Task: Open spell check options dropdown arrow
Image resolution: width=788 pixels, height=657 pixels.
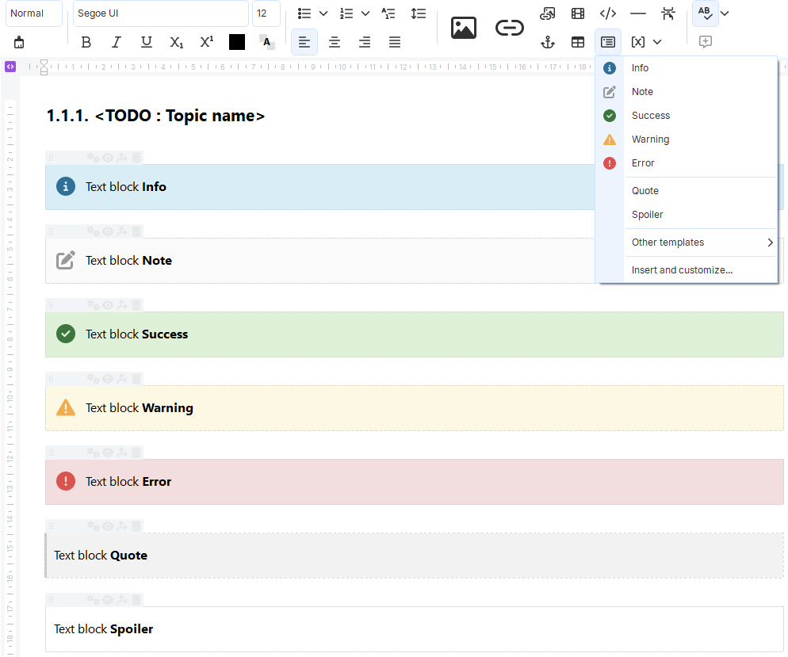Action: (725, 13)
